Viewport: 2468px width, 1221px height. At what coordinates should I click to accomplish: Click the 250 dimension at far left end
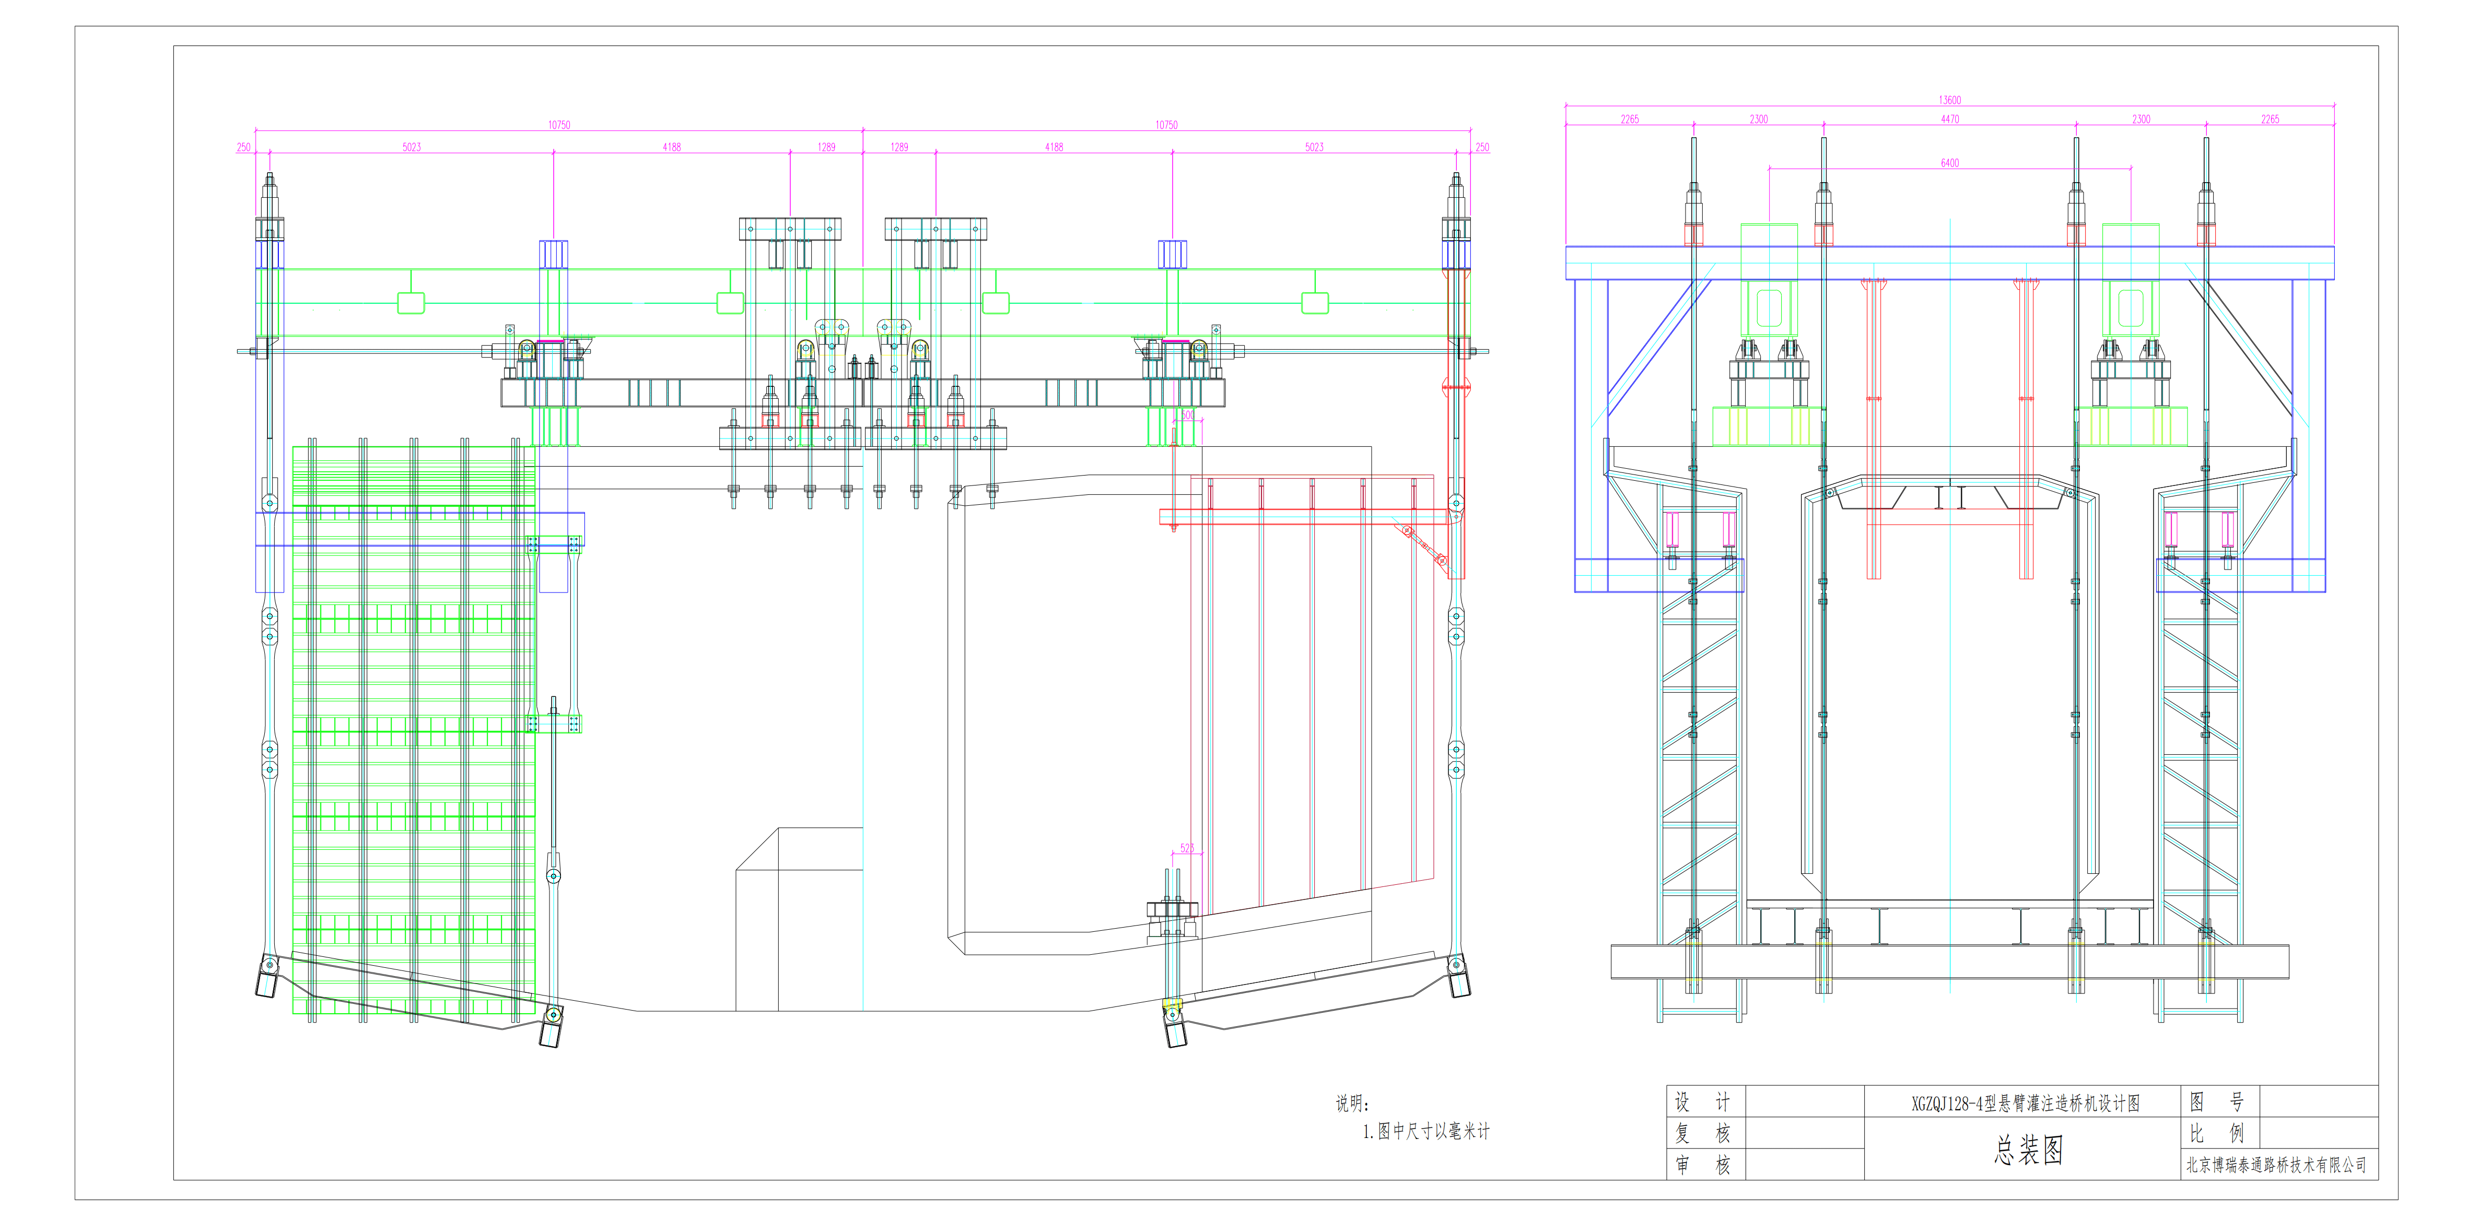[x=243, y=147]
